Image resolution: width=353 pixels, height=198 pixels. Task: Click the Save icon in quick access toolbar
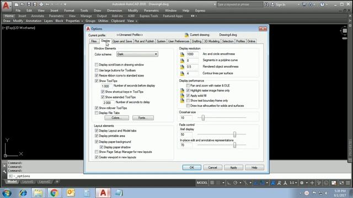click(x=29, y=4)
